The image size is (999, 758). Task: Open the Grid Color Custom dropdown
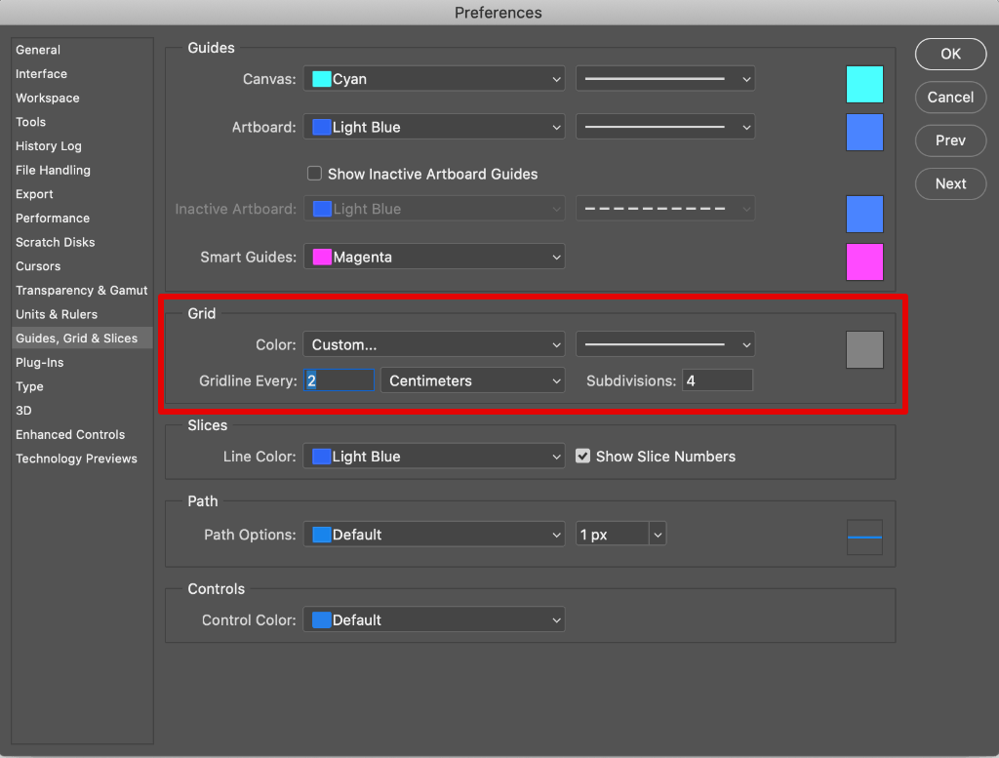tap(434, 344)
